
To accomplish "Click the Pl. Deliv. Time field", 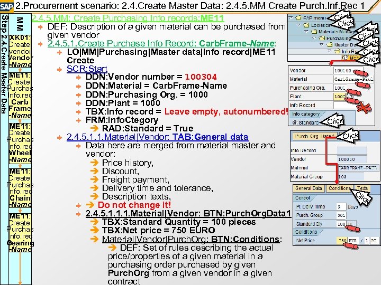I will [x=341, y=206].
